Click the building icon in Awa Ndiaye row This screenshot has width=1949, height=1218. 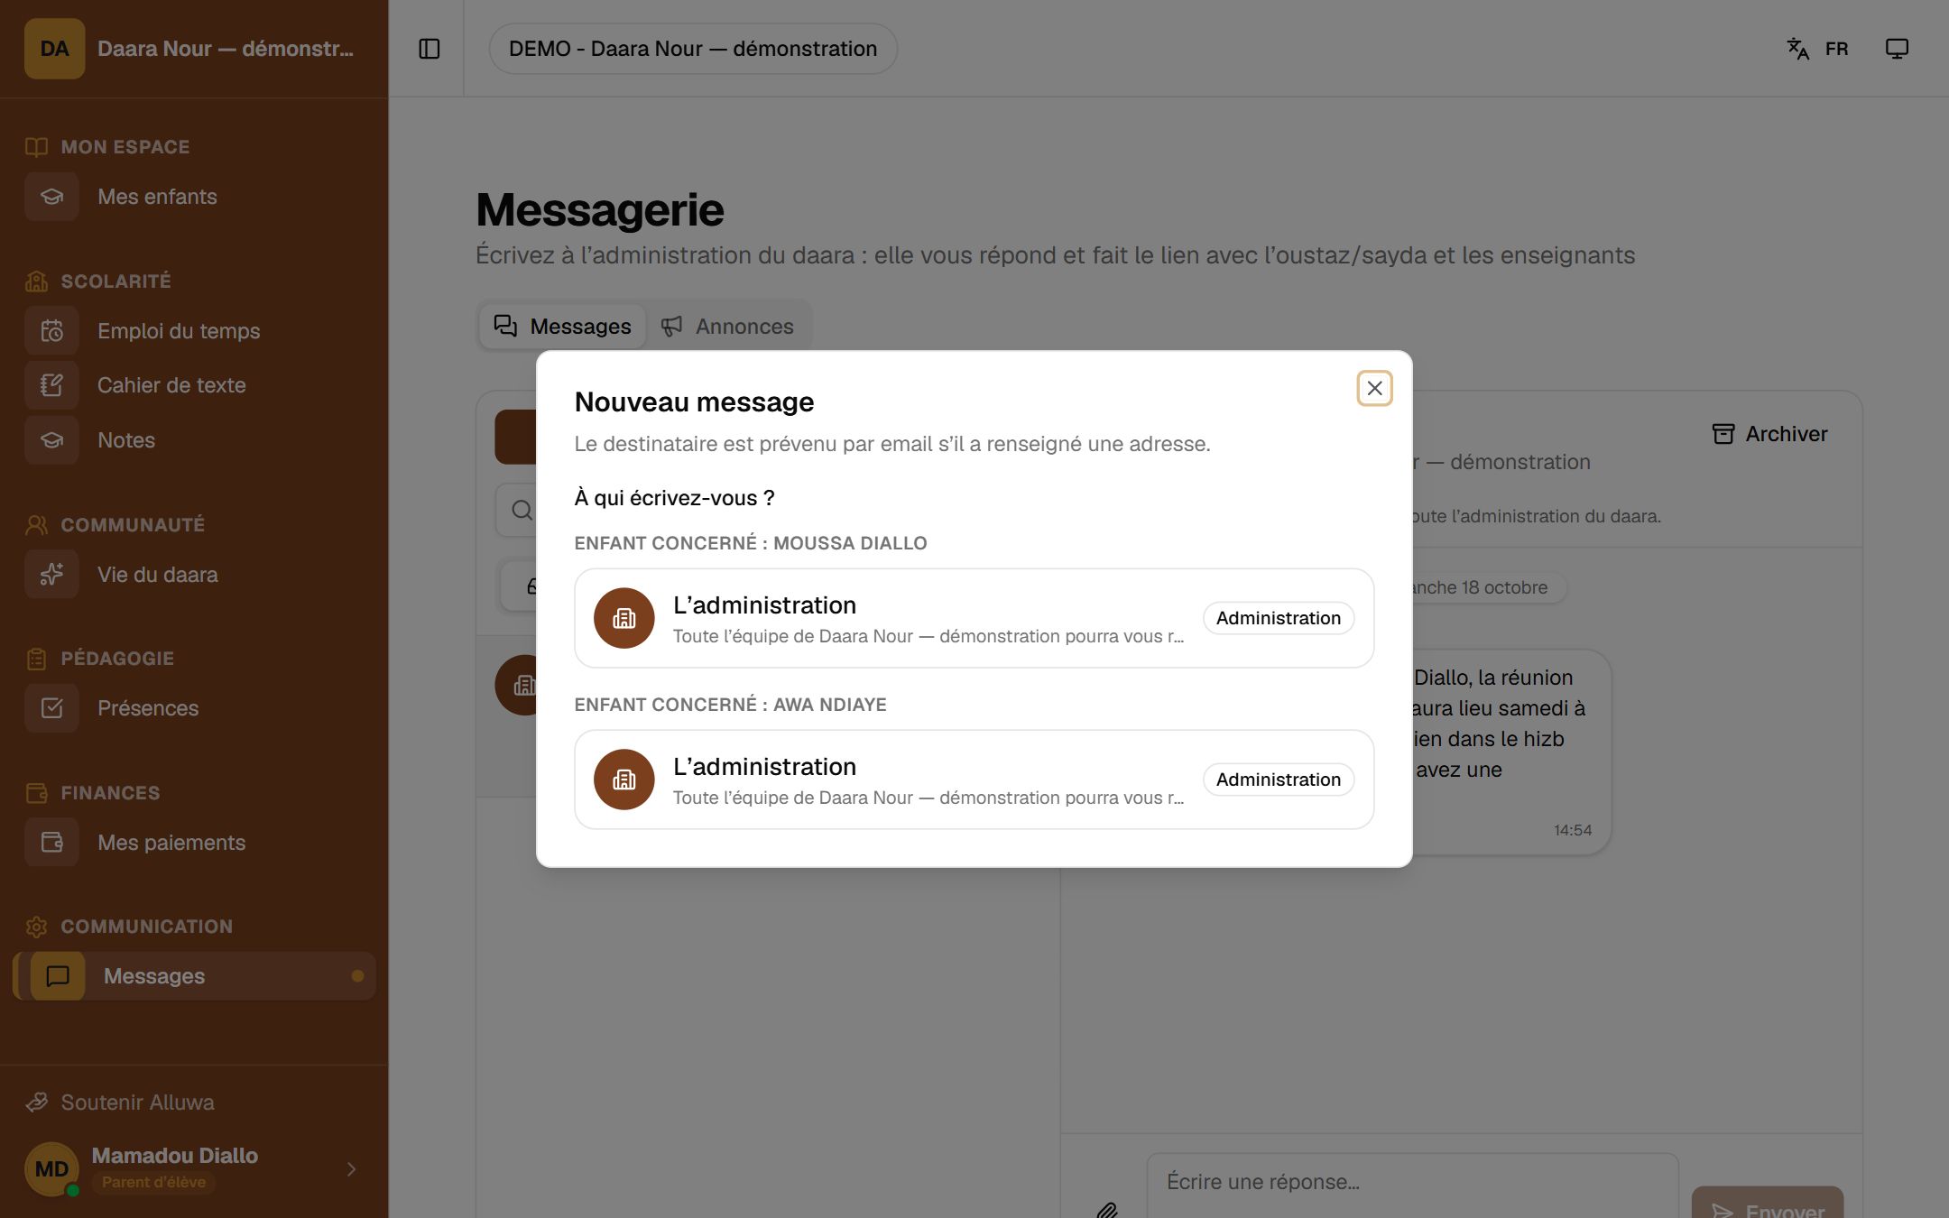tap(623, 780)
